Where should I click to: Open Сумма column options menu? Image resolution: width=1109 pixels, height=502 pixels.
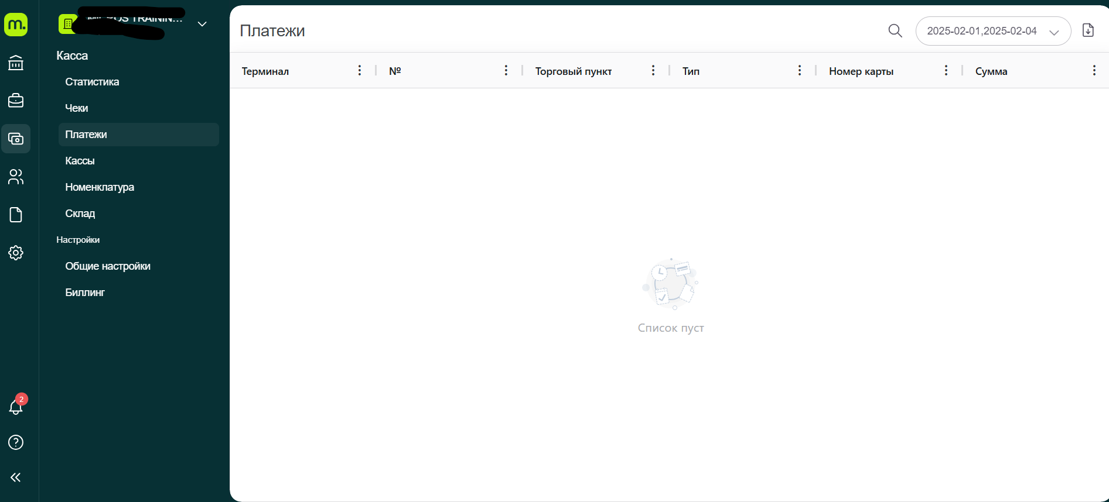[1094, 71]
